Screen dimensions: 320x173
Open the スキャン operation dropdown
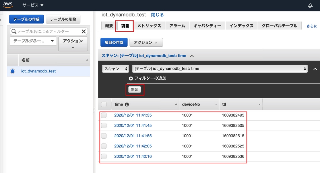pyautogui.click(x=115, y=69)
